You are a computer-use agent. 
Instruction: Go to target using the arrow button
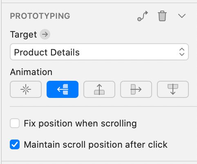[x=45, y=34]
